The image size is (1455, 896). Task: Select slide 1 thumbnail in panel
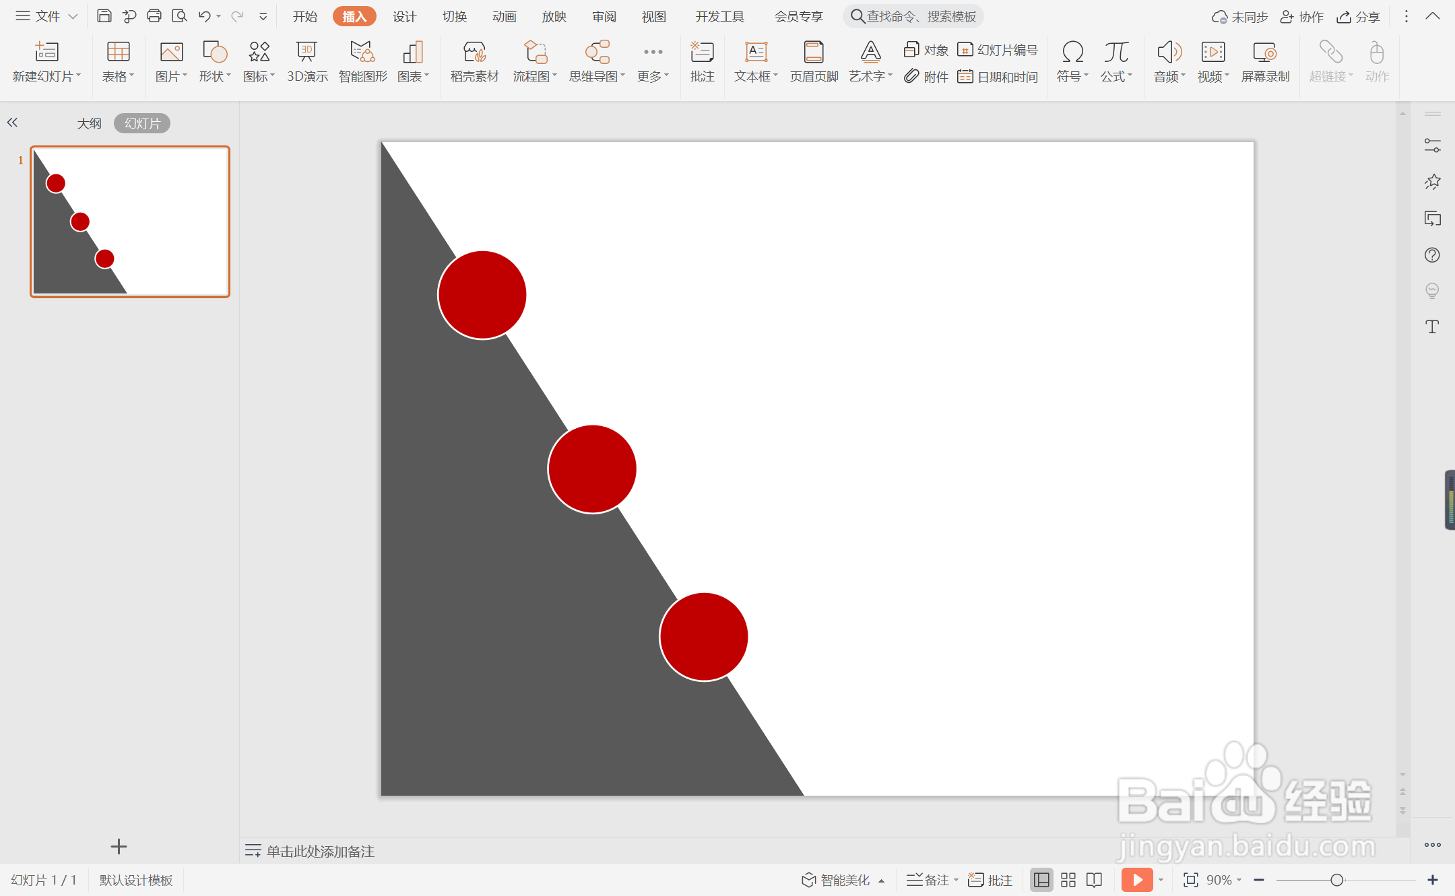130,221
